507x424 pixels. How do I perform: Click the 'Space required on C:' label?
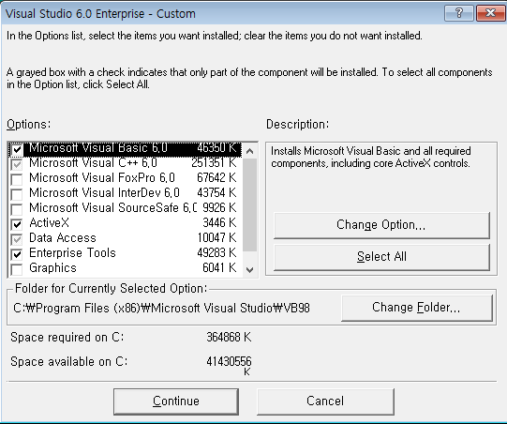click(67, 338)
